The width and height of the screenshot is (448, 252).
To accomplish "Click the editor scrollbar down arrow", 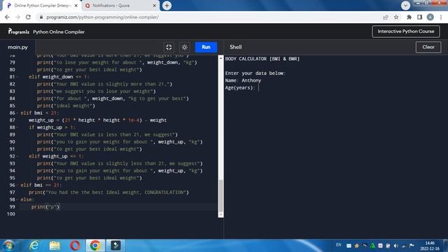I will [220, 215].
